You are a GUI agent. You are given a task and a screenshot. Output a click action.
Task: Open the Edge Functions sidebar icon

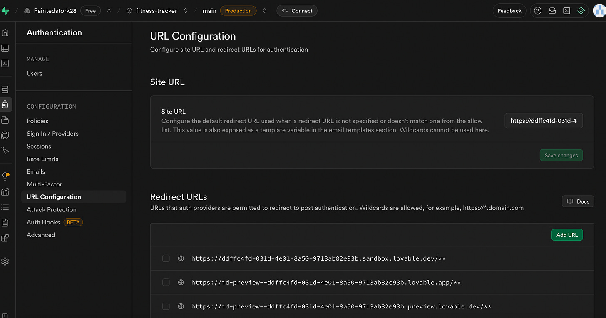(x=5, y=135)
